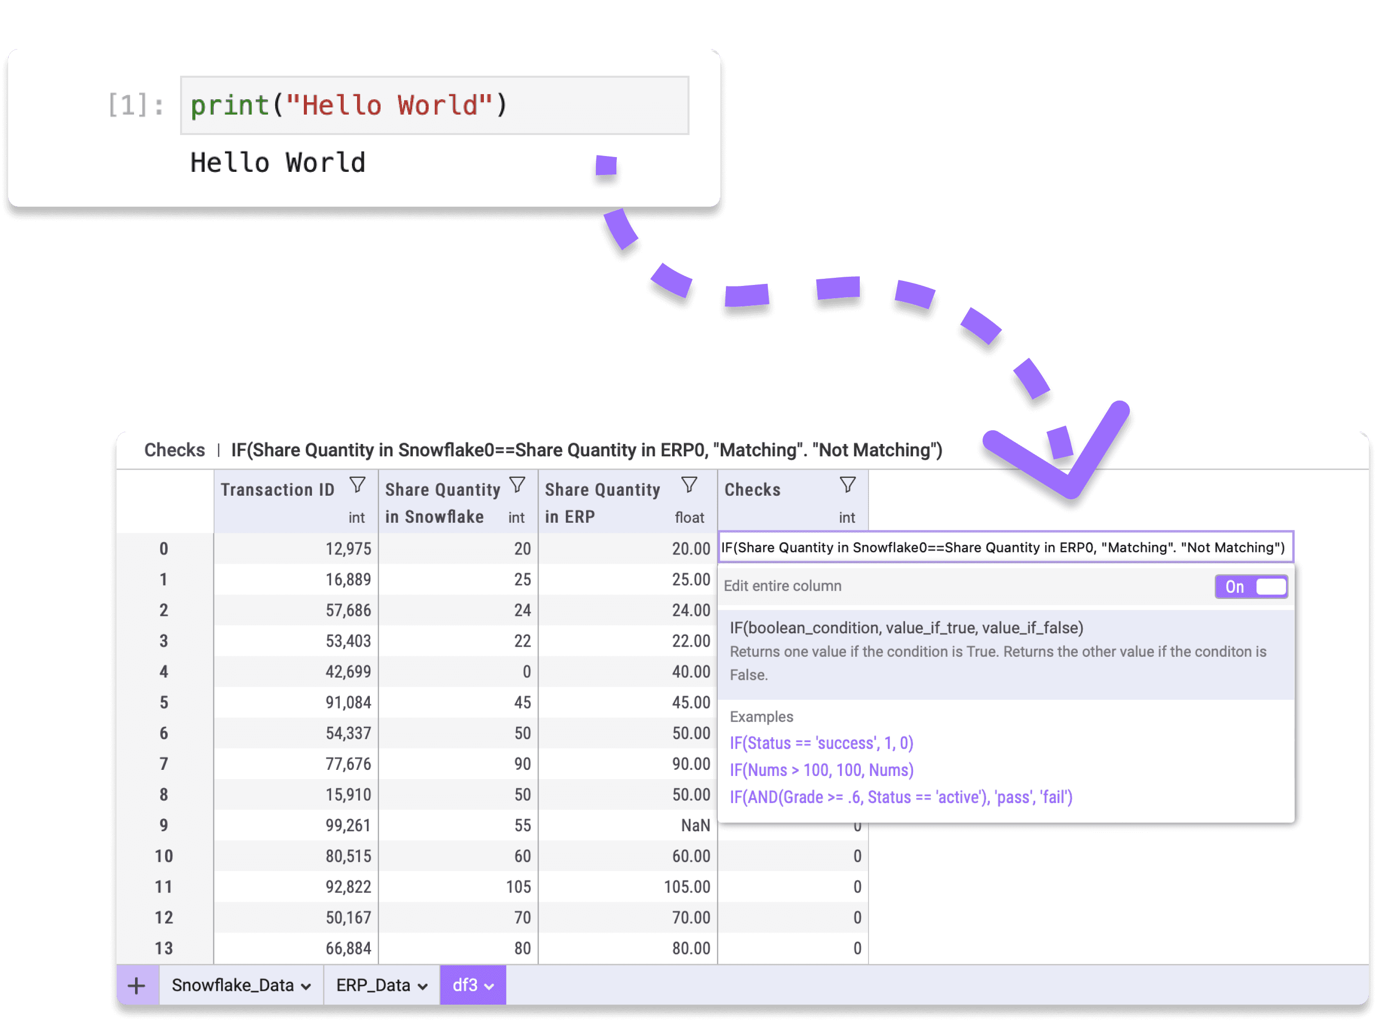Viewport: 1377px width, 1021px height.
Task: Switch to the Snowflake_Data tab
Action: (x=232, y=985)
